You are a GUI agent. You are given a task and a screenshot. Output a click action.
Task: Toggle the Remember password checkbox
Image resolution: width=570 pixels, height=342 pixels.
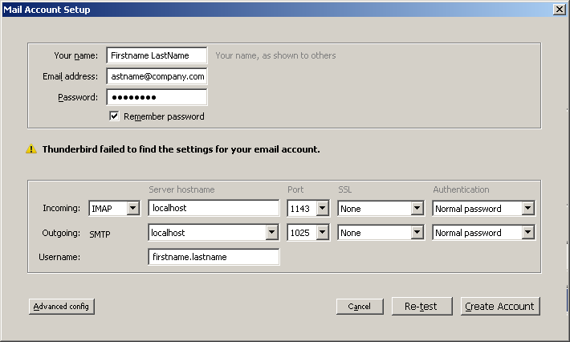114,116
